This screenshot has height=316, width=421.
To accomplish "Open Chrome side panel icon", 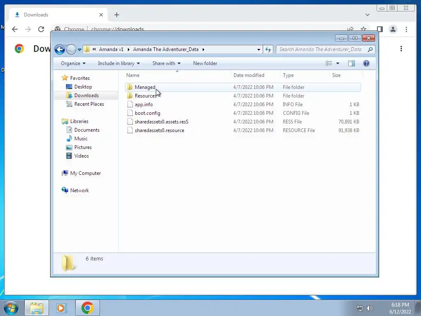I will click(x=379, y=29).
